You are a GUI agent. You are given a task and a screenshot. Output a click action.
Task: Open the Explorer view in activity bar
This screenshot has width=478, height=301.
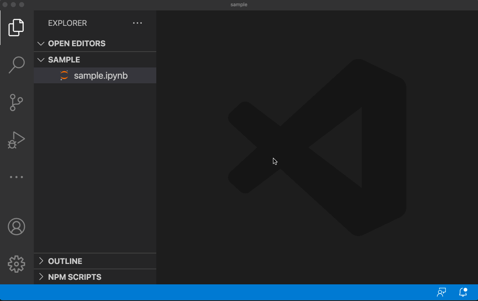pos(16,27)
